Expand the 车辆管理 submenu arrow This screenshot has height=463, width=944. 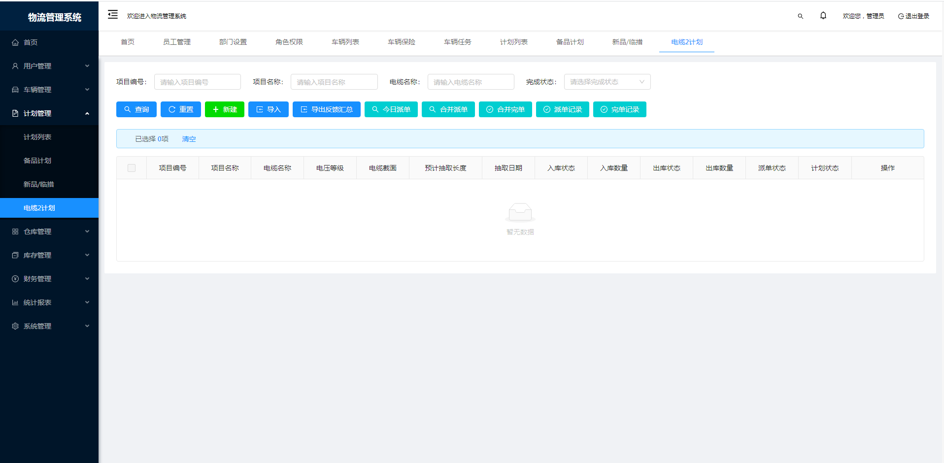(87, 90)
